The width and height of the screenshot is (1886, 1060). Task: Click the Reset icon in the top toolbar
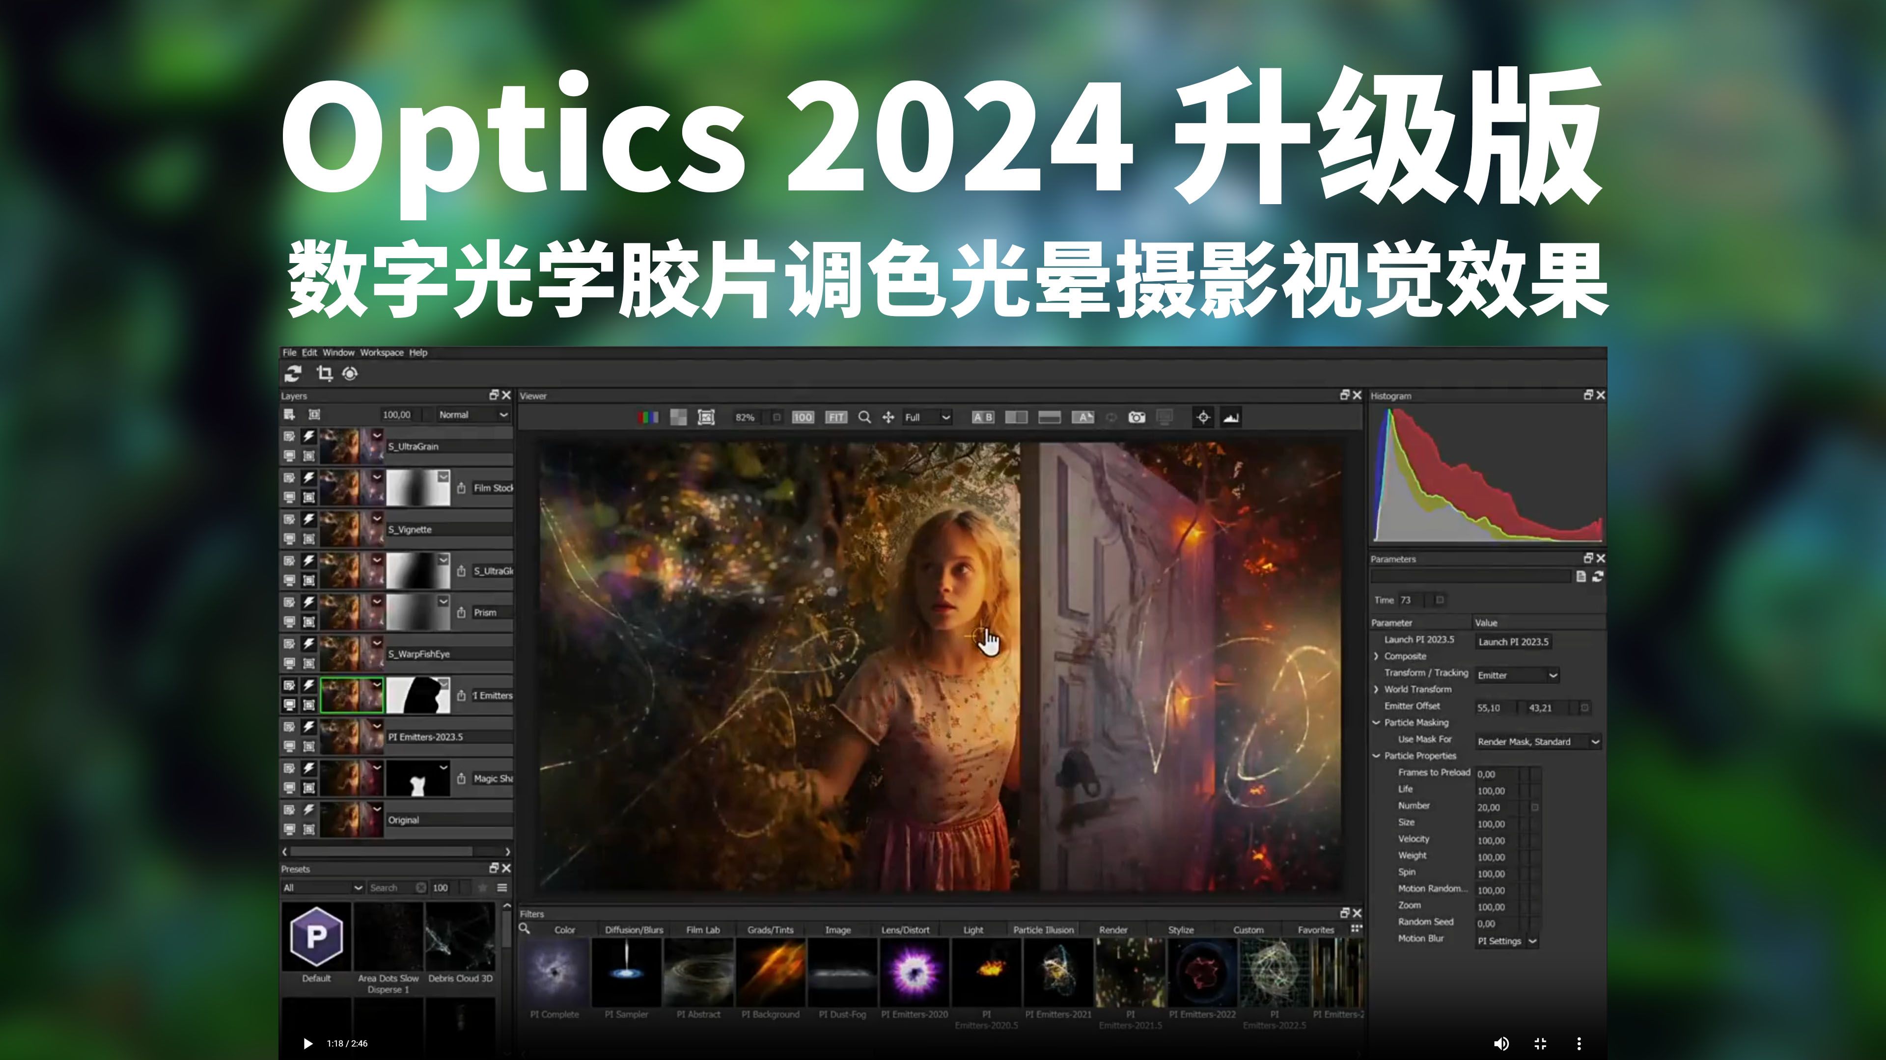[x=293, y=374]
